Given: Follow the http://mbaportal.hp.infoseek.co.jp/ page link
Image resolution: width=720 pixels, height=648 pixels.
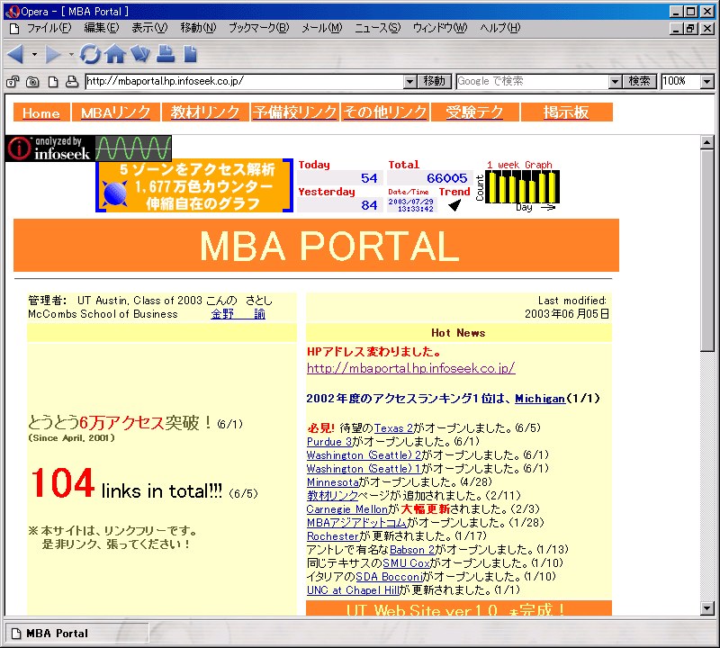Looking at the screenshot, I should (x=411, y=368).
